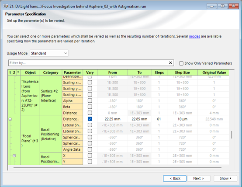Click the window icon in the title bar
242x187 pixels.
(x=6, y=6)
